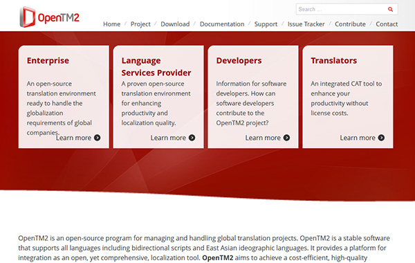The image size is (415, 263).
Task: Click Learn more under Translators
Action: pyautogui.click(x=358, y=138)
